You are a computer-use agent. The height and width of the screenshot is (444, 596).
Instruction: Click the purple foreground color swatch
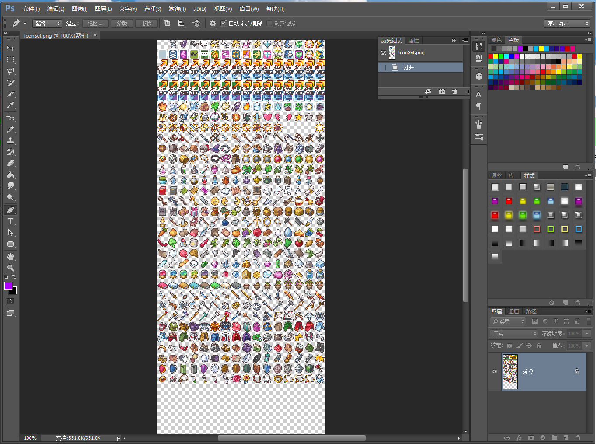click(x=8, y=286)
